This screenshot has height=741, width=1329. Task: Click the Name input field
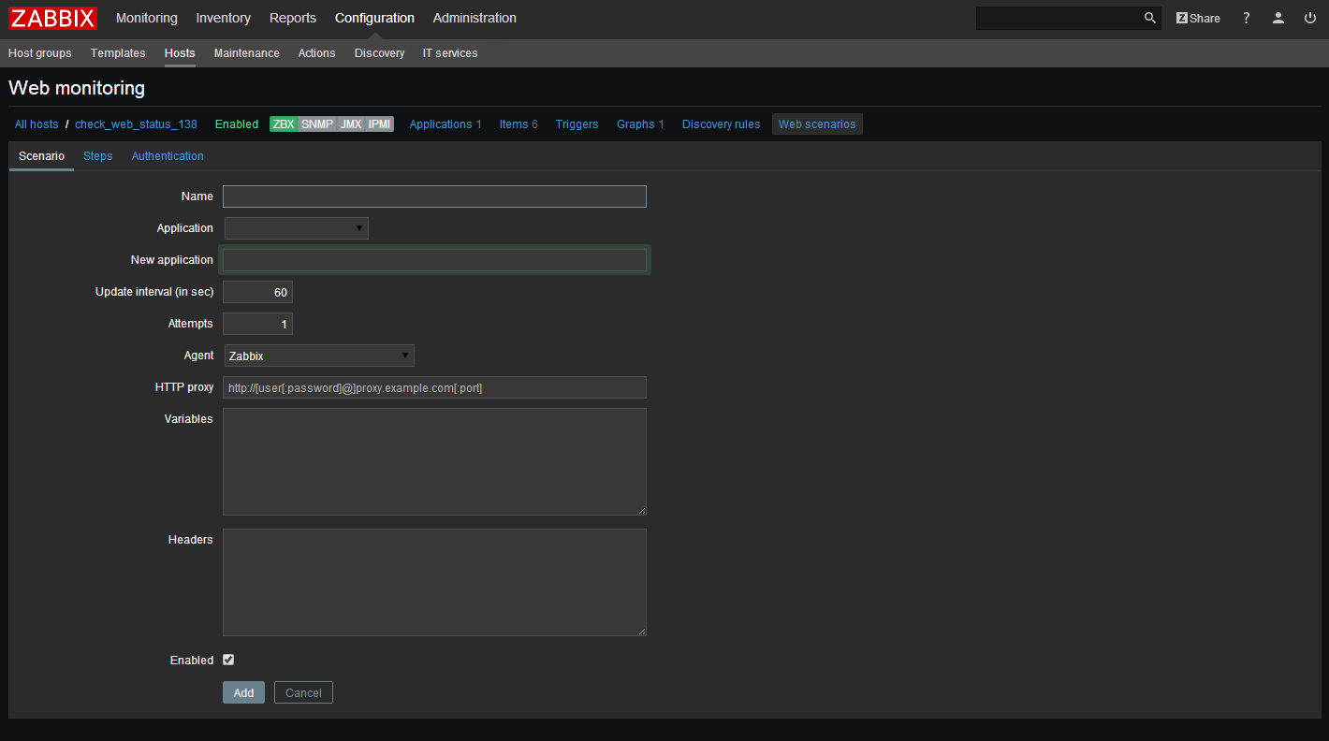pos(434,196)
